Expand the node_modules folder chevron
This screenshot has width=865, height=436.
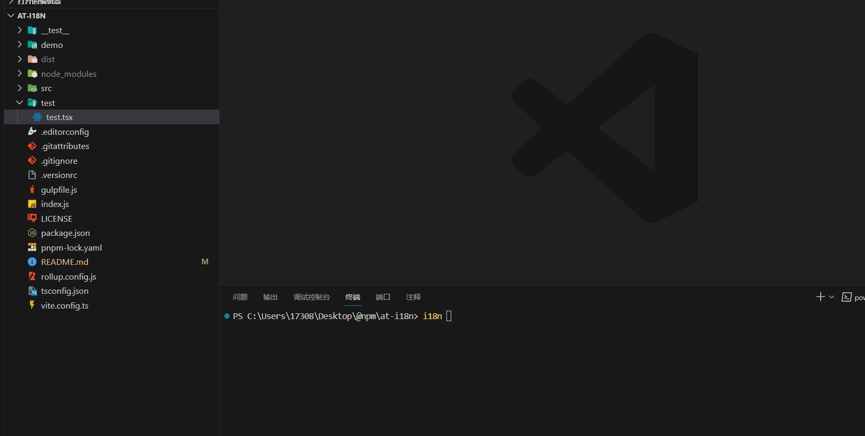pyautogui.click(x=20, y=74)
